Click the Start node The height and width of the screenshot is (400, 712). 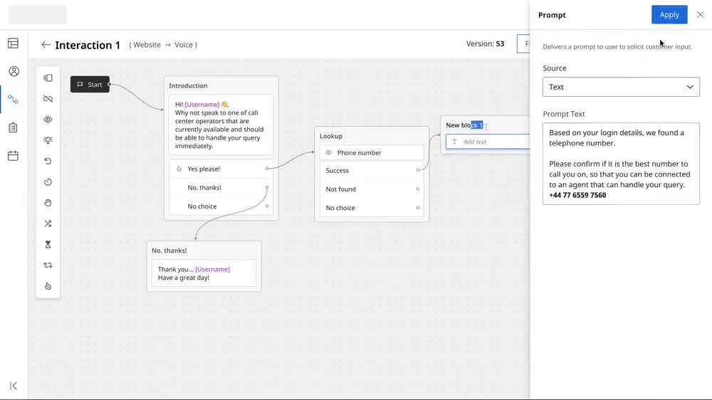pos(90,85)
